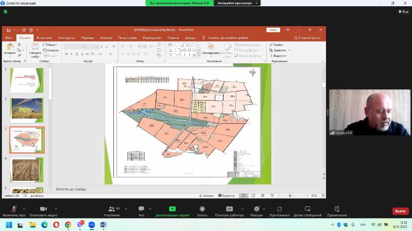This screenshot has width=412, height=231.
Task: Select slide 2 wheat field thumbnail
Action: pyautogui.click(x=27, y=109)
